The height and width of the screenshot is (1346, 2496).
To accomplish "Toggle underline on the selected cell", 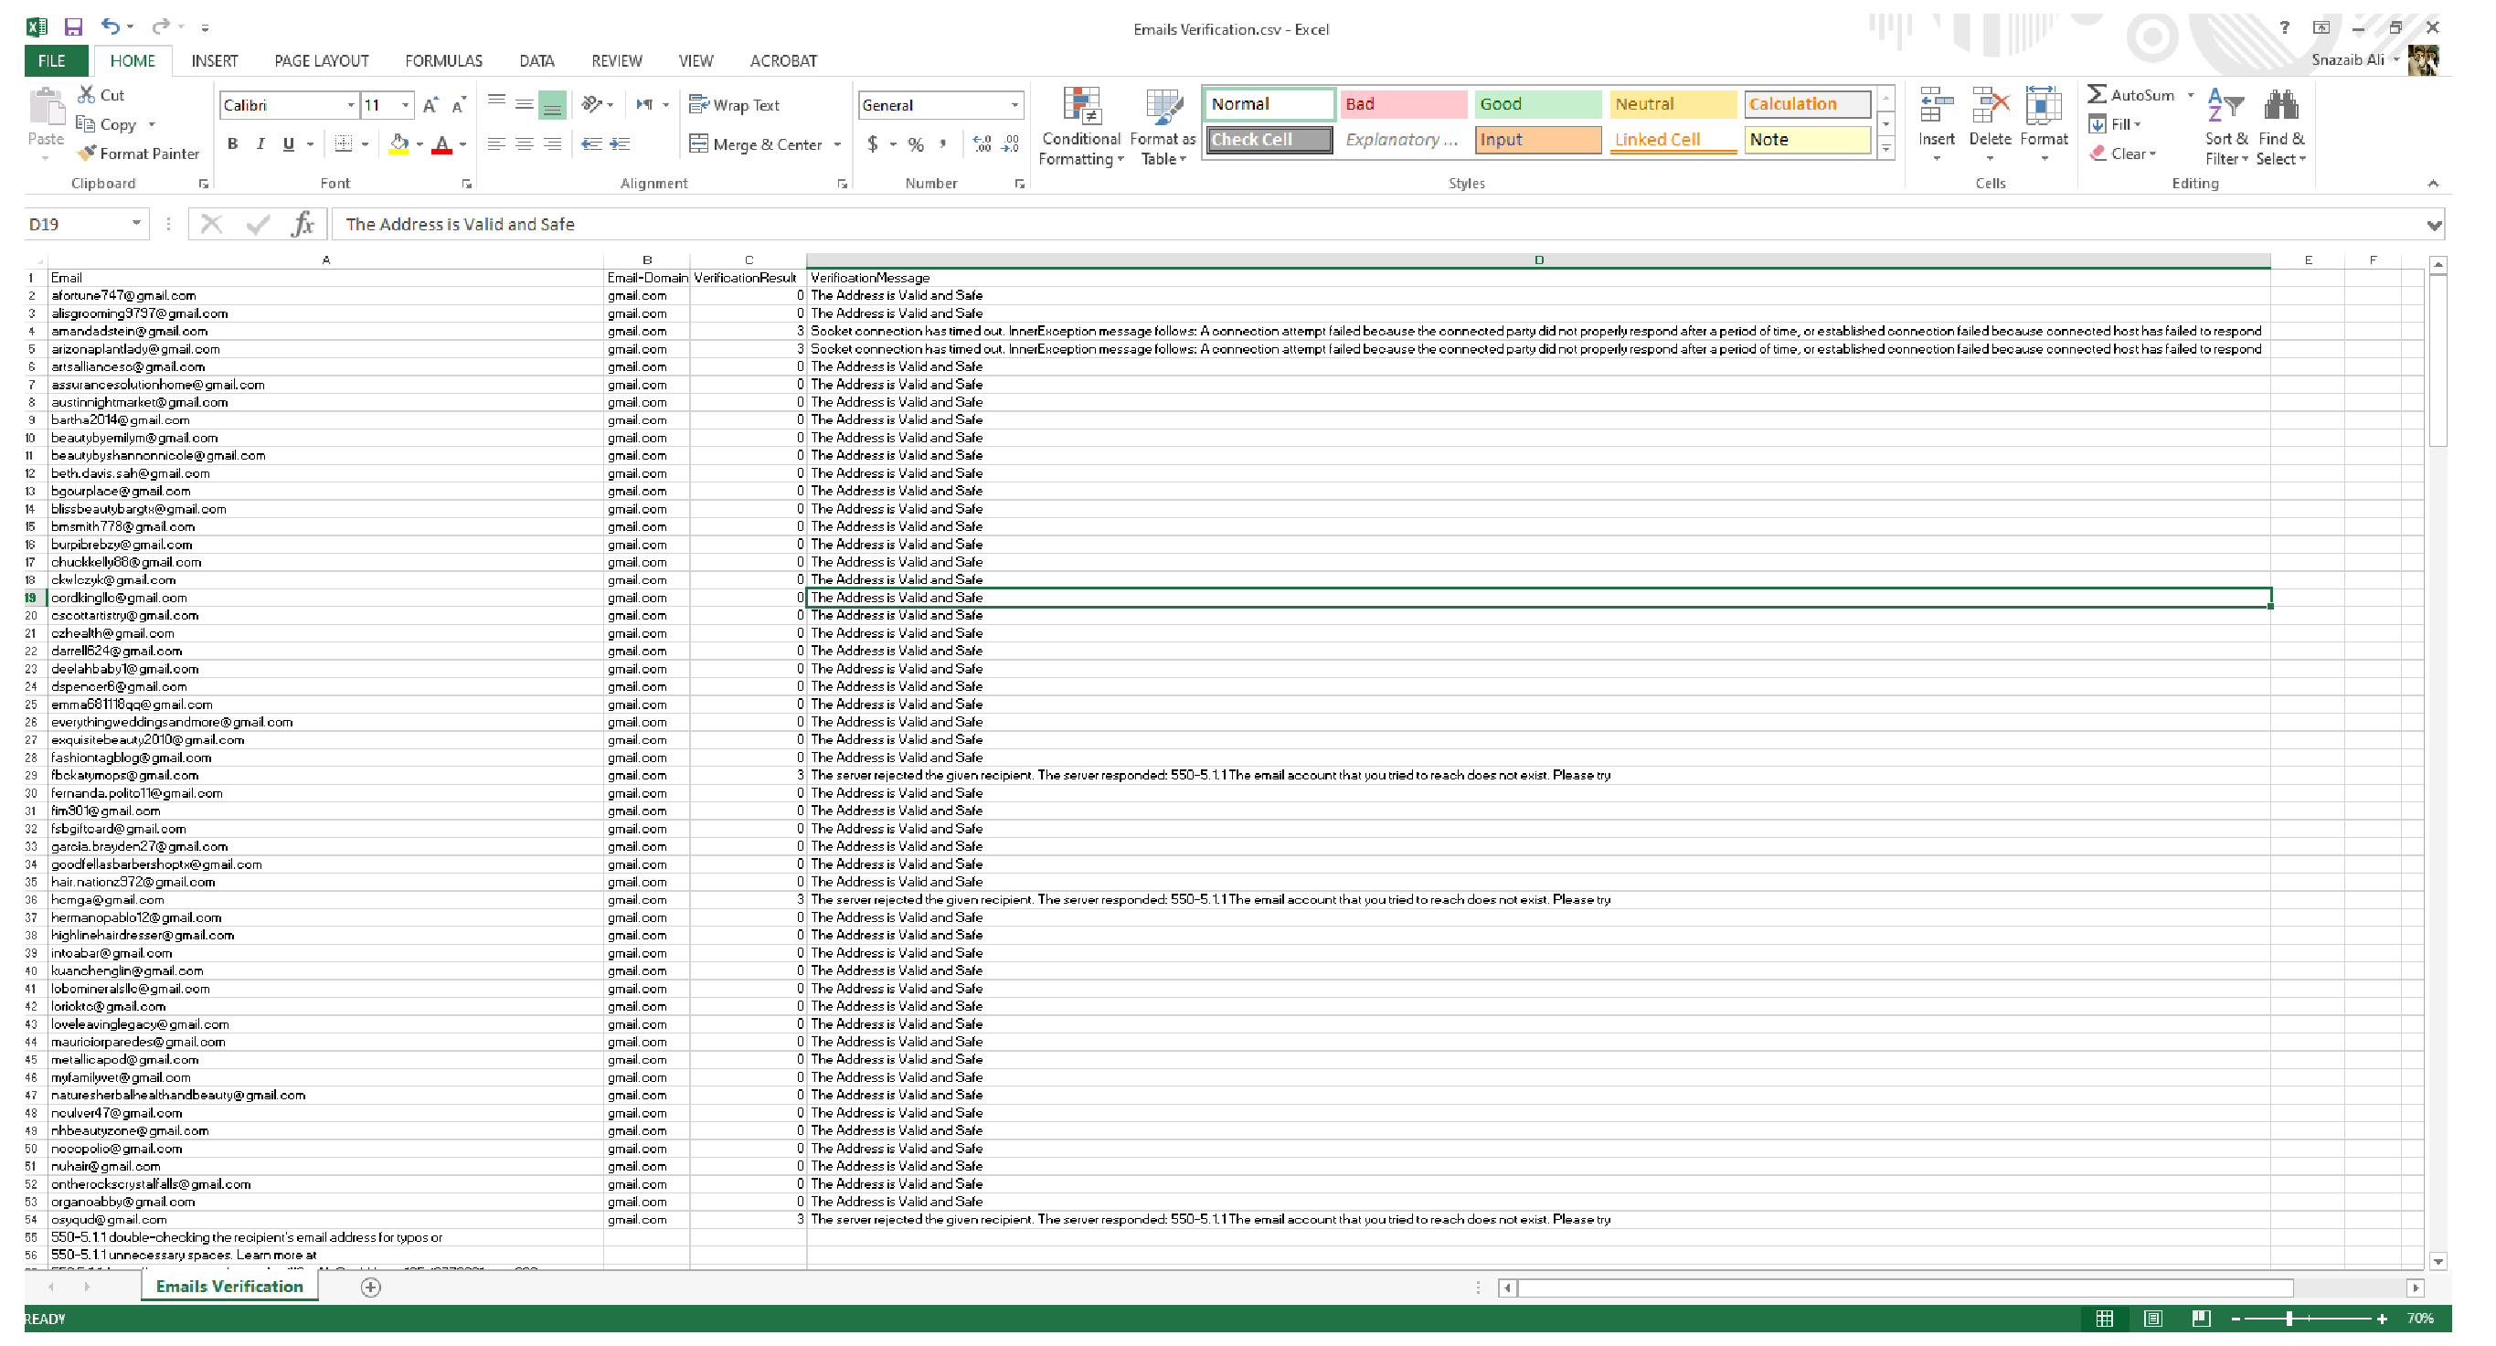I will pos(287,143).
